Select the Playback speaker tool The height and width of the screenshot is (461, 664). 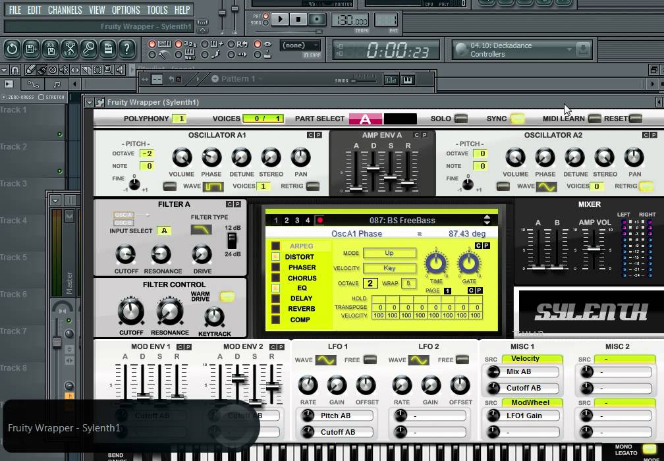[120, 69]
